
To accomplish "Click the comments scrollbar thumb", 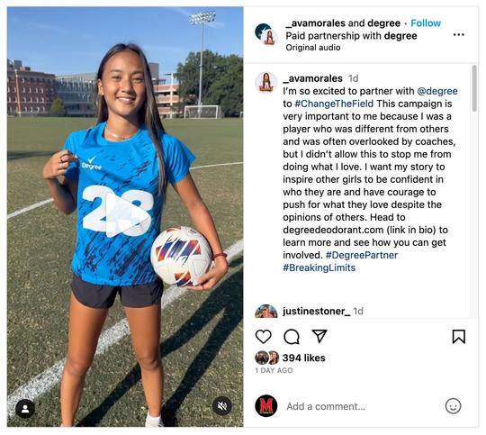I will click(x=474, y=88).
